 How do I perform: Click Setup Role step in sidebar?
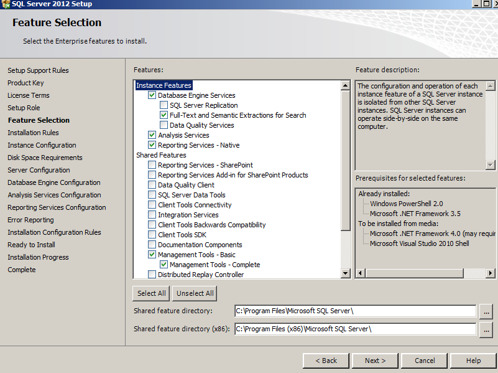24,108
